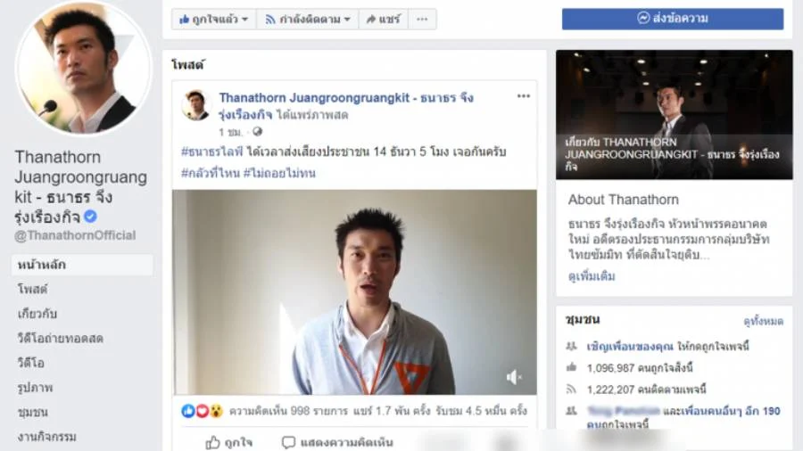Click the post author's small avatar
The image size is (803, 451).
[195, 105]
